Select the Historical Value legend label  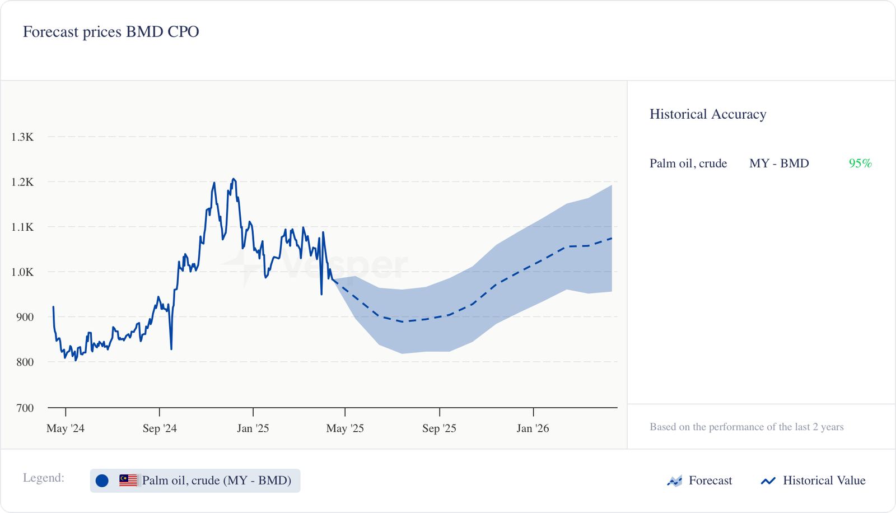click(x=824, y=481)
